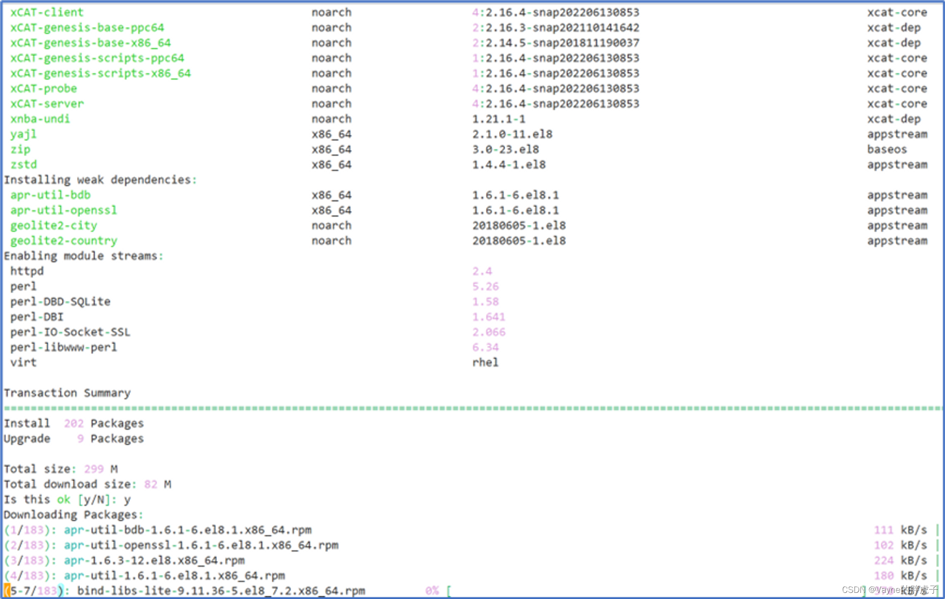The height and width of the screenshot is (599, 945).
Task: Click the noarch arch of geolite2-city
Action: click(332, 225)
